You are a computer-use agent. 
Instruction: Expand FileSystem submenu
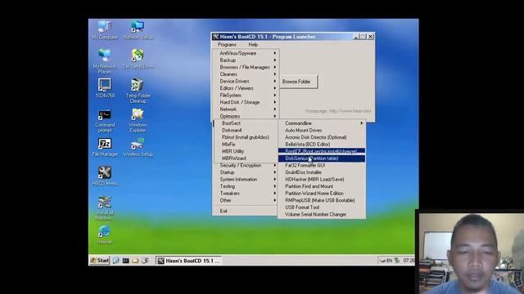(x=246, y=95)
